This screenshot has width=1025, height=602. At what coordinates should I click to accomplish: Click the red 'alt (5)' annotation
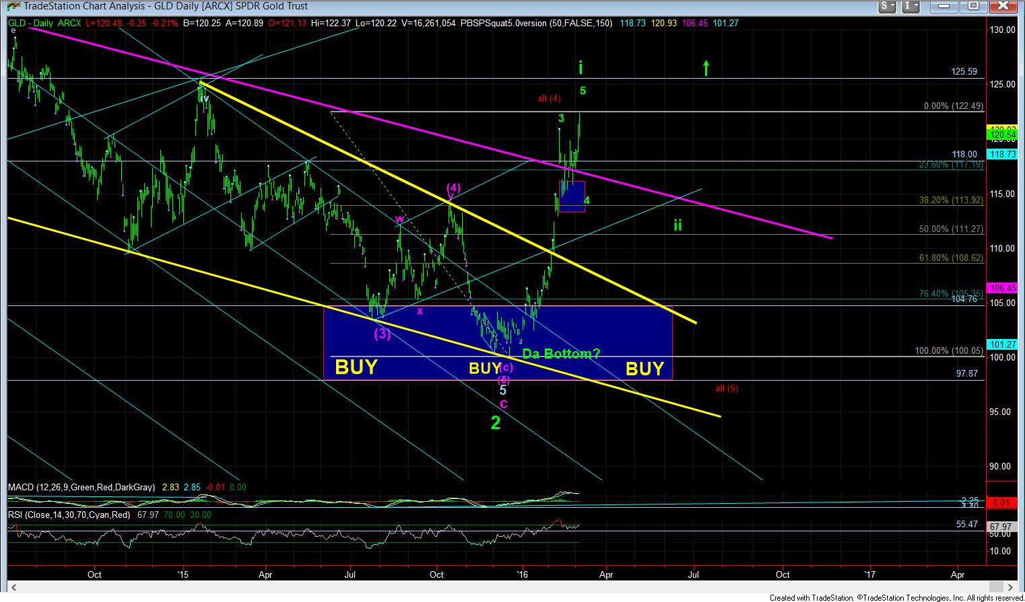click(x=727, y=388)
